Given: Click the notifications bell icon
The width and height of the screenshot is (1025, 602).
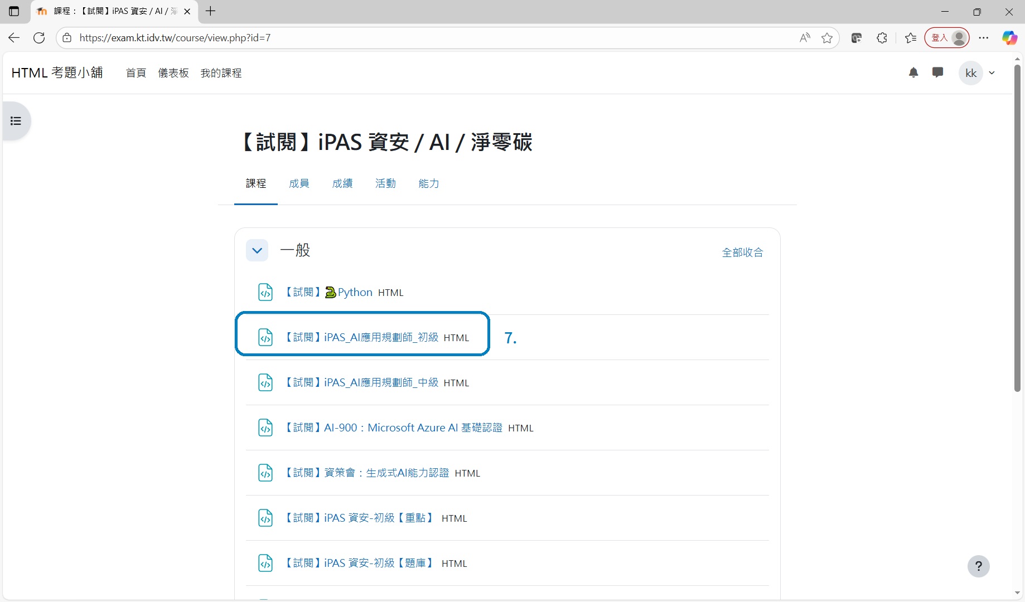Looking at the screenshot, I should (913, 72).
